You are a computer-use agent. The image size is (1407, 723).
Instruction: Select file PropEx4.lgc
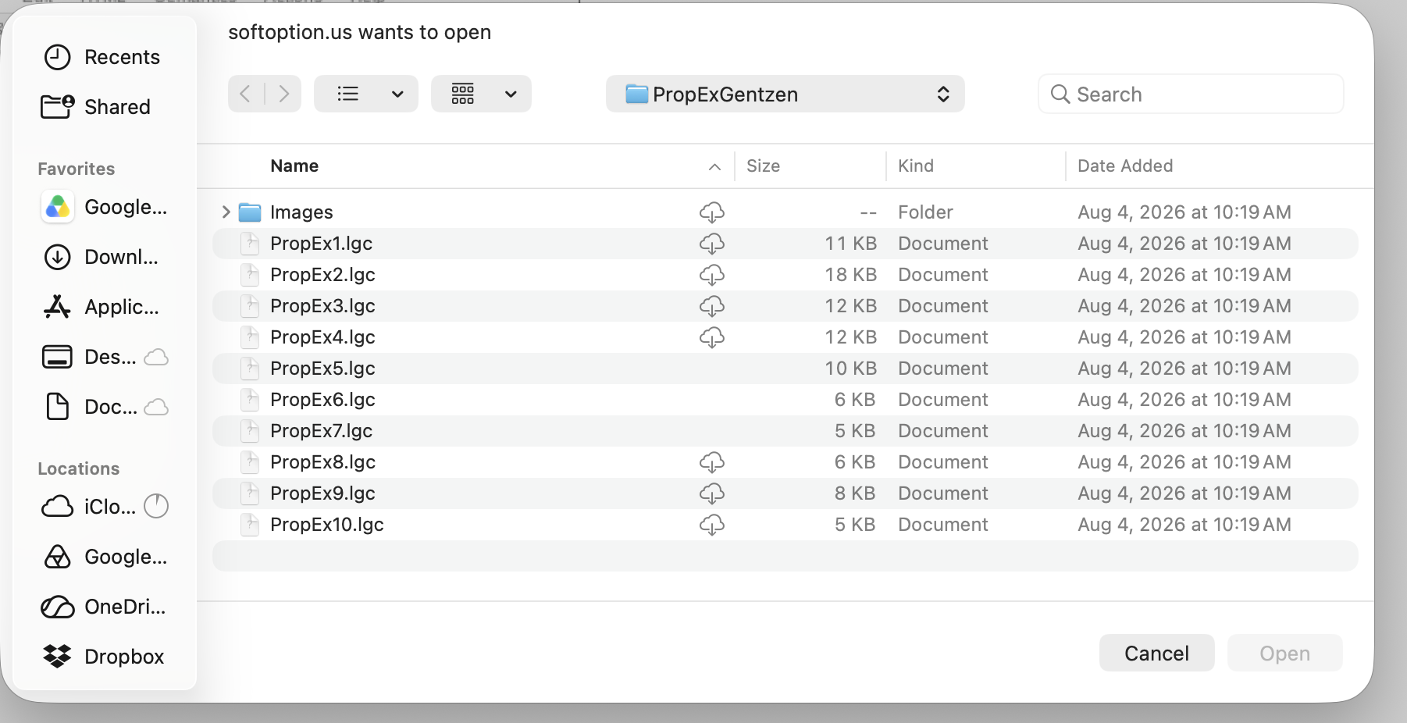(x=785, y=337)
